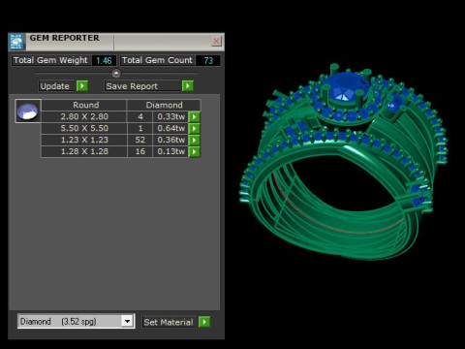
Task: Click the count cell showing 16
Action: coord(140,151)
